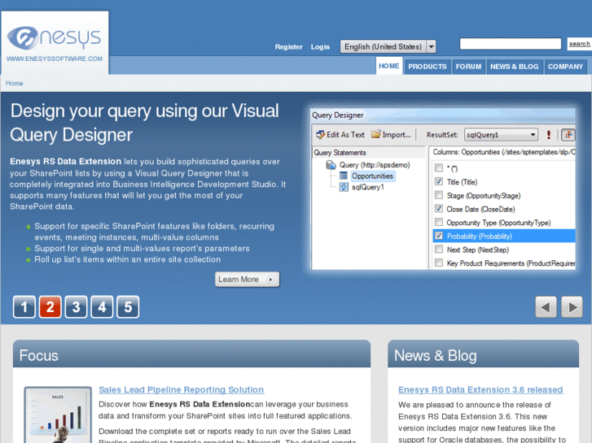The image size is (592, 443).
Task: Click the Home breadcrumb link
Action: point(14,83)
